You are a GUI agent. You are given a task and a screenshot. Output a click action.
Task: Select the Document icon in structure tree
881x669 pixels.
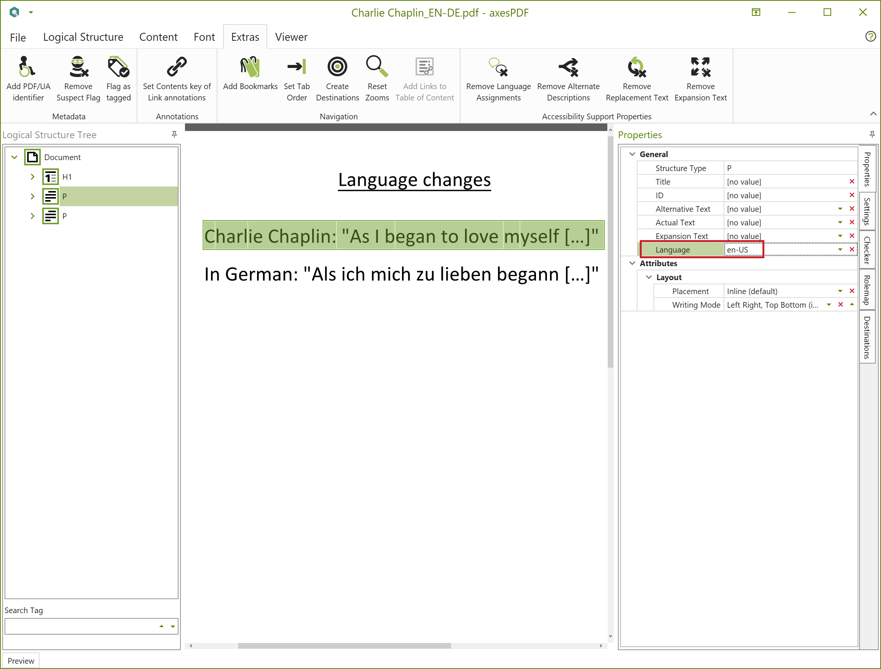tap(32, 157)
